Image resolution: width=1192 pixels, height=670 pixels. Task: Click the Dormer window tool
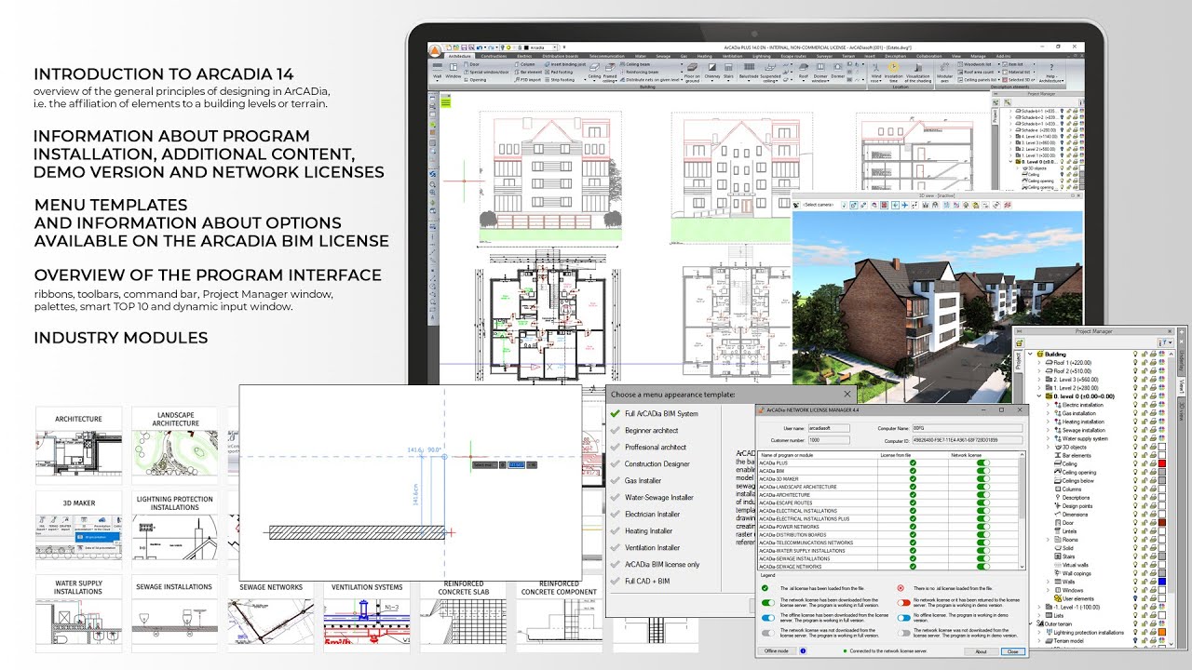click(x=819, y=73)
